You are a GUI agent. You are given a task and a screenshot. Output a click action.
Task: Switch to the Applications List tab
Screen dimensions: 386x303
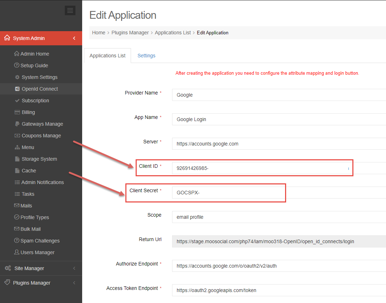(x=107, y=56)
